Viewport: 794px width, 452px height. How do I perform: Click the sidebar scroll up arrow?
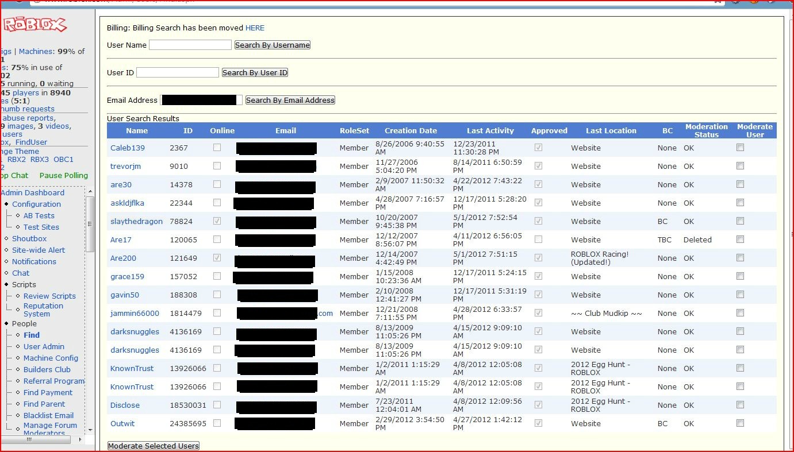(x=90, y=190)
